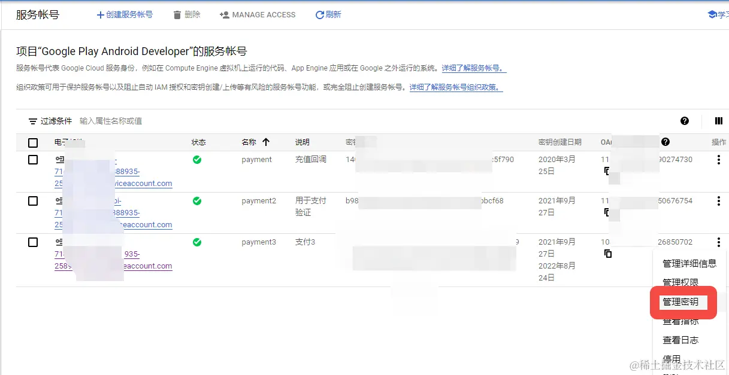
Task: Open the column display options icon
Action: 719,121
